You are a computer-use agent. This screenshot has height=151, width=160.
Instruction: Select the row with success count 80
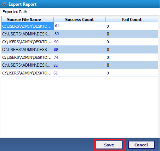point(80,34)
